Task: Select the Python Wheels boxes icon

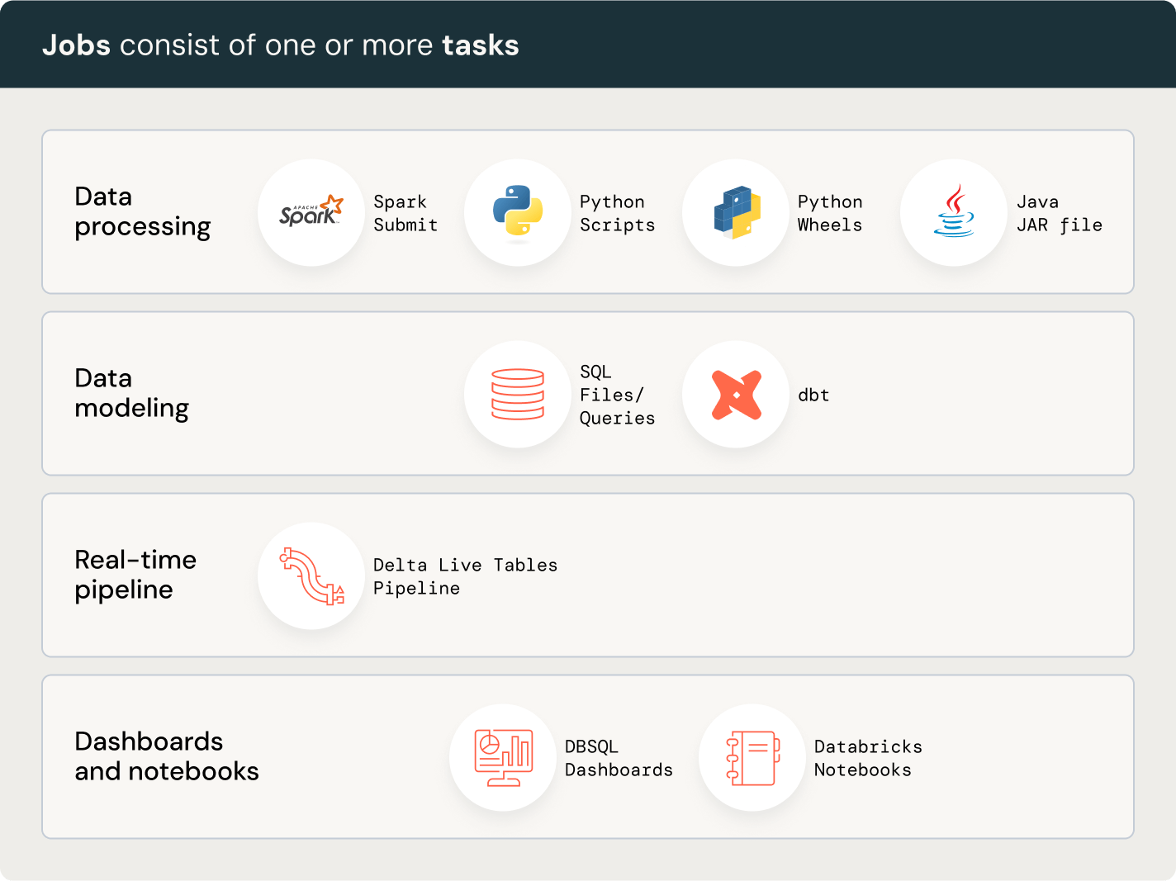Action: 736,212
